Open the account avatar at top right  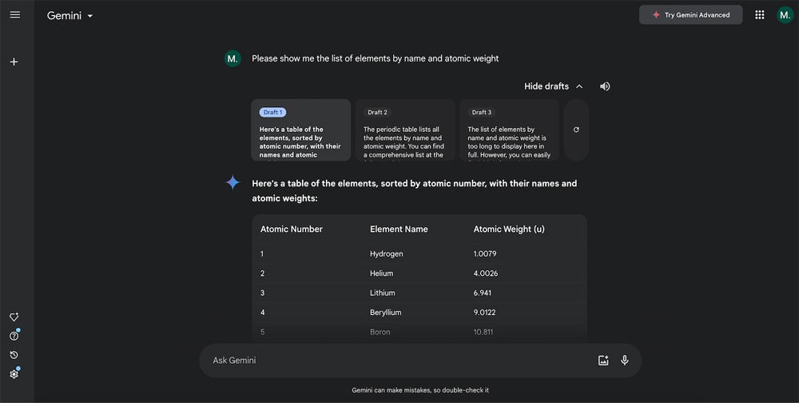[785, 14]
